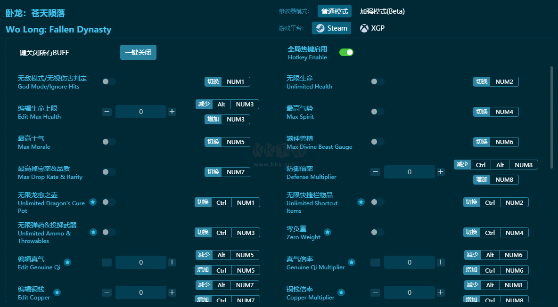Click the Edit Copper value field
Screen dimensions: 558x307
(141, 292)
